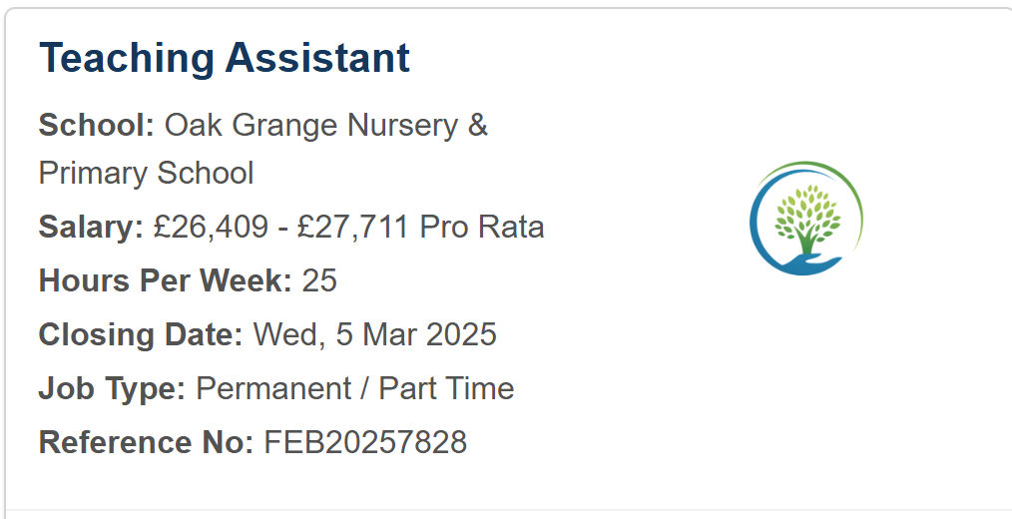Select the word Permanent
Screen dimensions: 1012x519
tap(274, 388)
